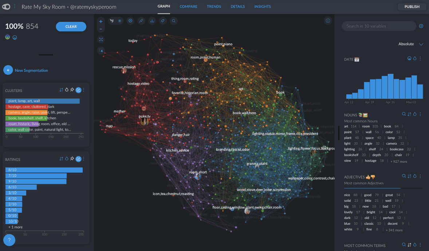Toggle color-by droplet on Date panel
This screenshot has height=251, width=429.
(x=414, y=58)
